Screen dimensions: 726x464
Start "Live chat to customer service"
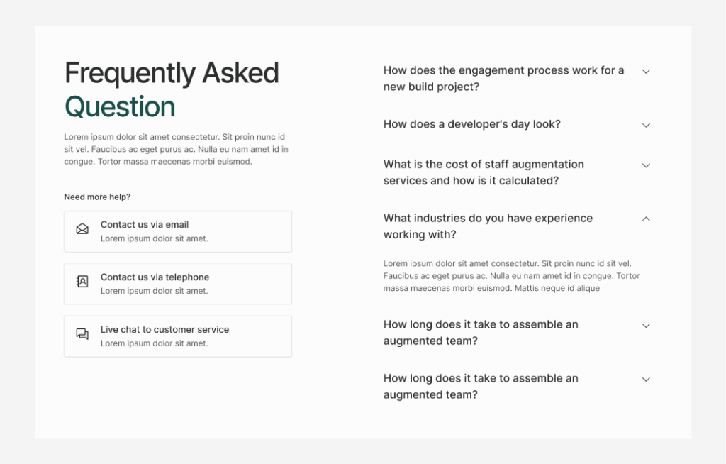(164, 330)
